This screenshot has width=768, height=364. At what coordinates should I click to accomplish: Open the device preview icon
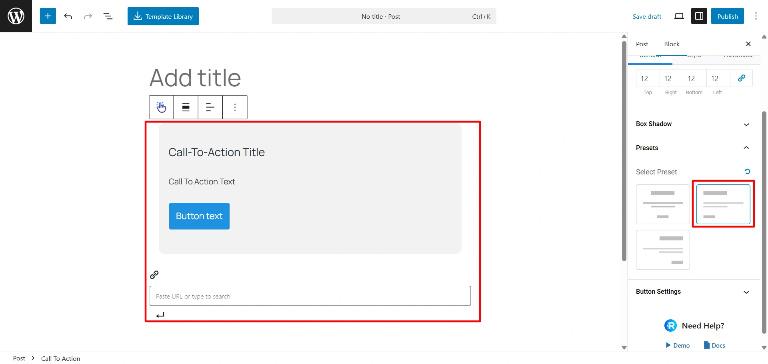[679, 16]
